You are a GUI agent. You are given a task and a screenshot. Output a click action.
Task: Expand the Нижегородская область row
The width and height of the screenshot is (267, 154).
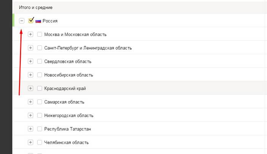31,115
